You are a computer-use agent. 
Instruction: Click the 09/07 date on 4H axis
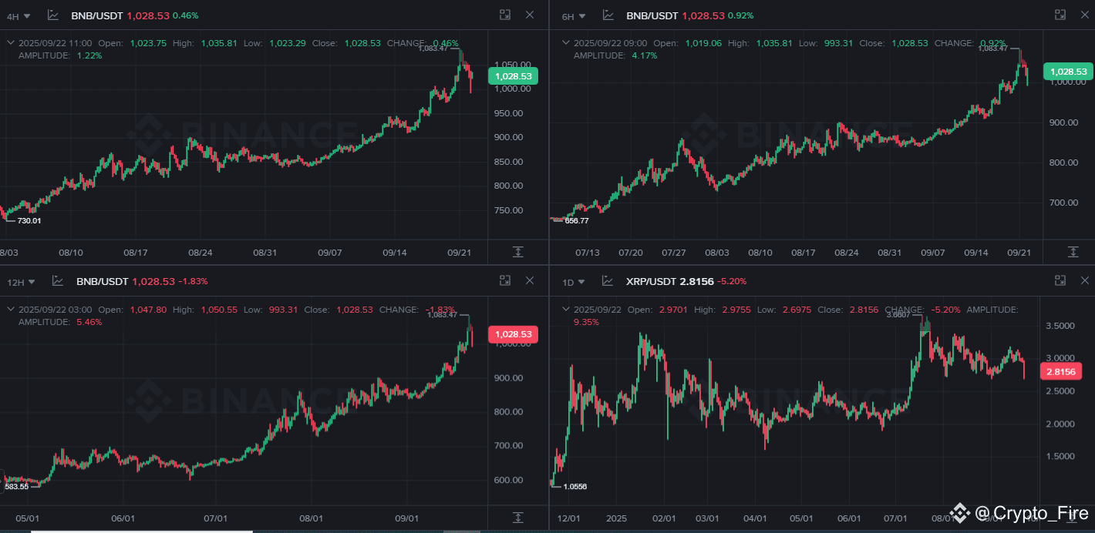click(330, 252)
